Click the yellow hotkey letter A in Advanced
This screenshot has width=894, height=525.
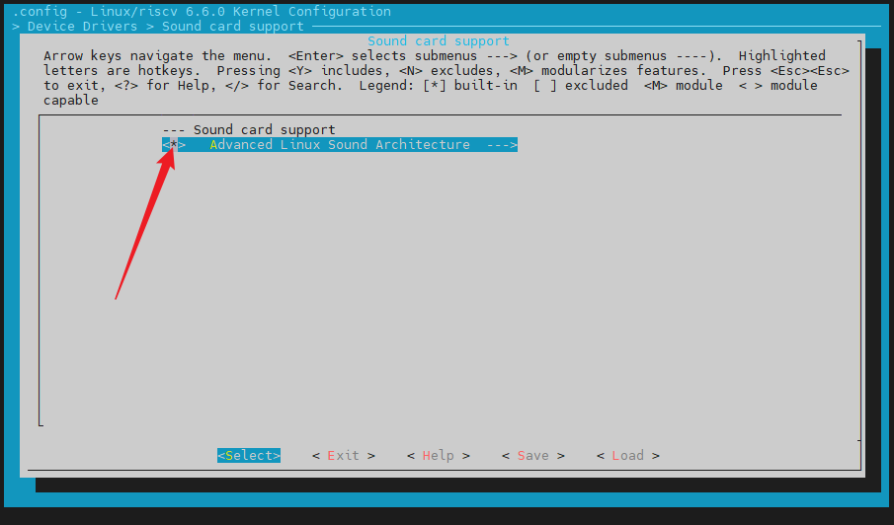click(213, 145)
